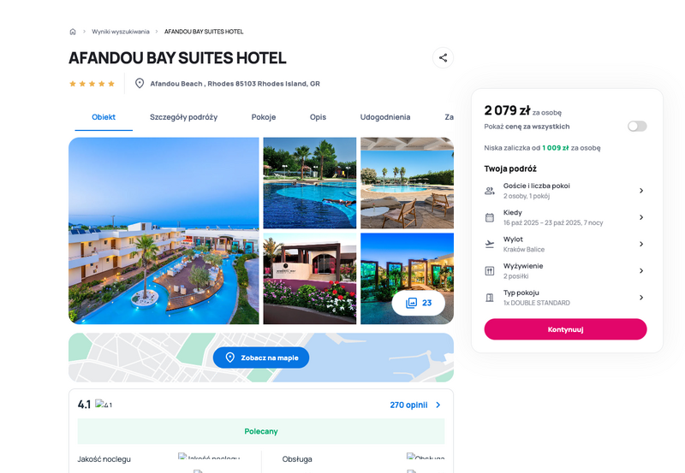
Task: Click the Kontynuuj button
Action: click(x=565, y=329)
